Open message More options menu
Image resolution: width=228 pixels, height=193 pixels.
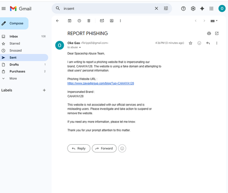pos(217,43)
